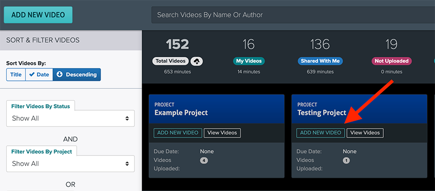
Task: View Videos of Example Project
Action: tap(222, 133)
